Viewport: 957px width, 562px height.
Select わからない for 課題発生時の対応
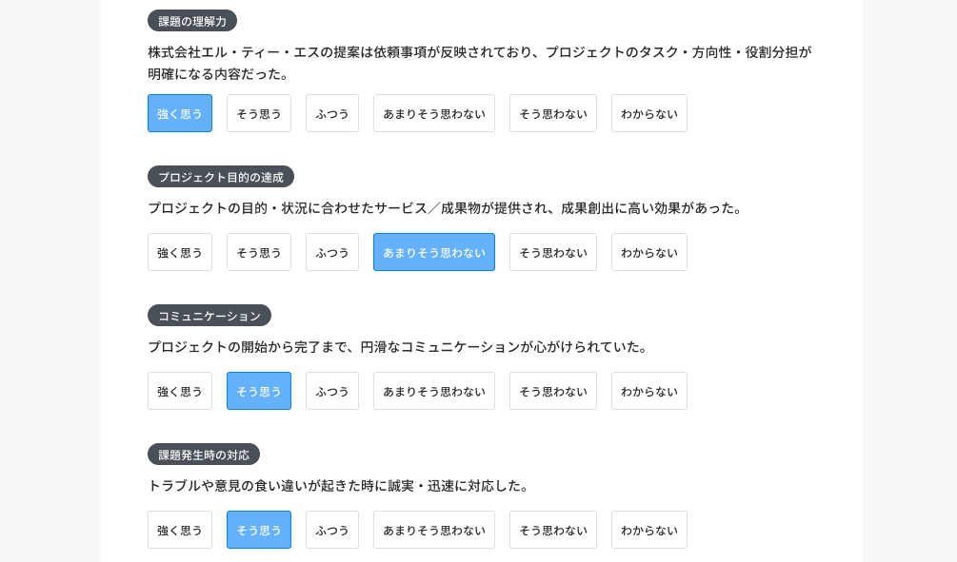tap(648, 530)
